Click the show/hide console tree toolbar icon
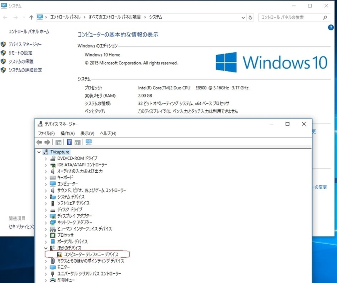This screenshot has height=283, width=337. tap(58, 142)
